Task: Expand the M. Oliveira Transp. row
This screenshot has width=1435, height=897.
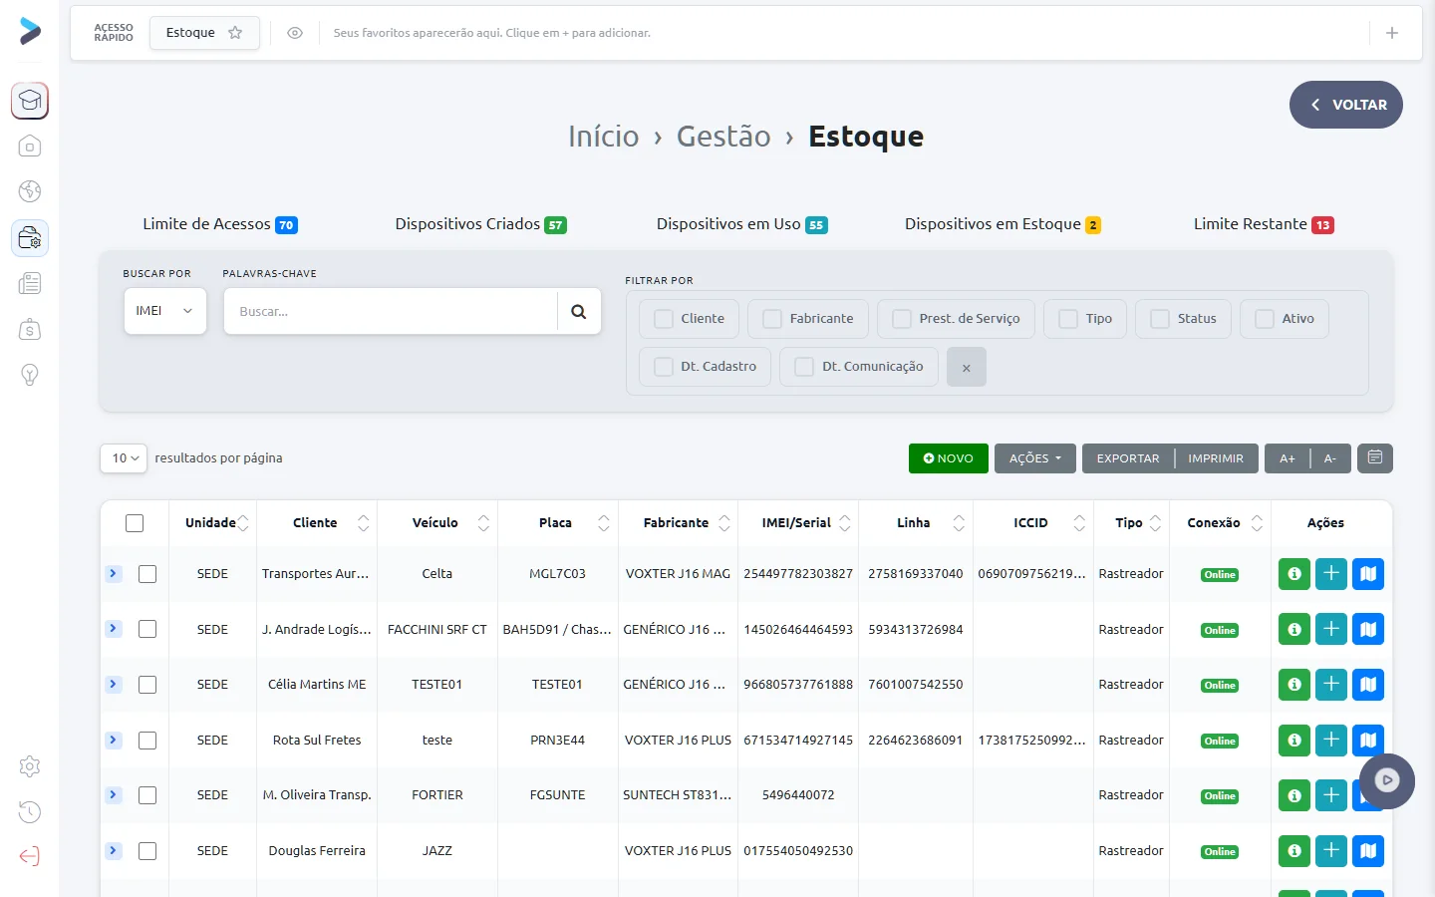Action: pyautogui.click(x=114, y=795)
